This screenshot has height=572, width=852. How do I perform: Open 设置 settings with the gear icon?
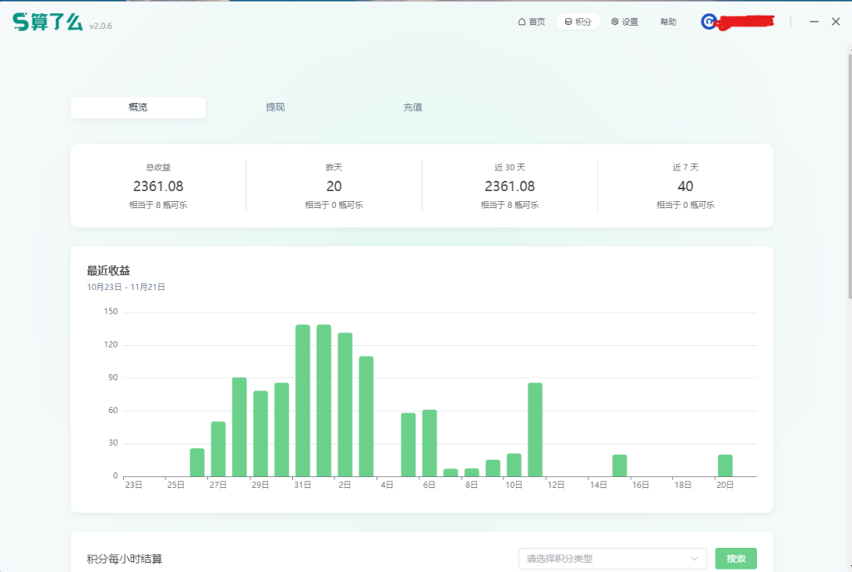tap(625, 22)
